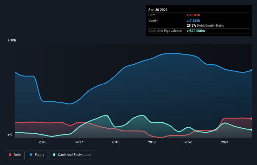Toggle the Cash And Equivalents legend button
The width and height of the screenshot is (257, 165).
(72, 155)
